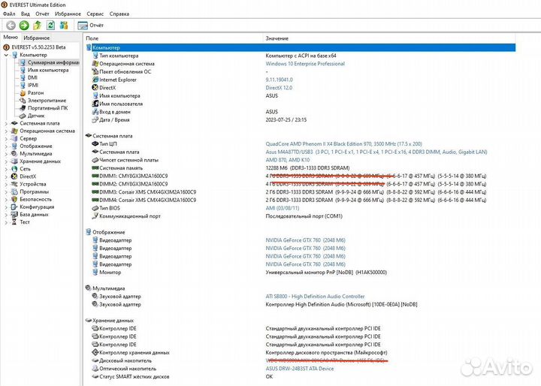Expand the Отображение tree node

pos(6,146)
